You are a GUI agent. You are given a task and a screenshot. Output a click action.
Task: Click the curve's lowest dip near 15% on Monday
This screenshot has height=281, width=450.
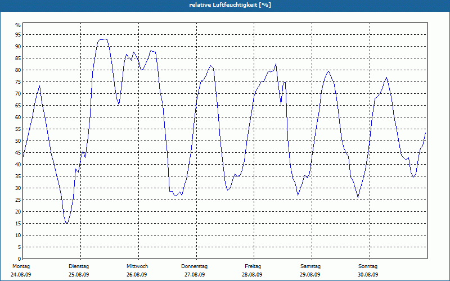pyautogui.click(x=66, y=223)
